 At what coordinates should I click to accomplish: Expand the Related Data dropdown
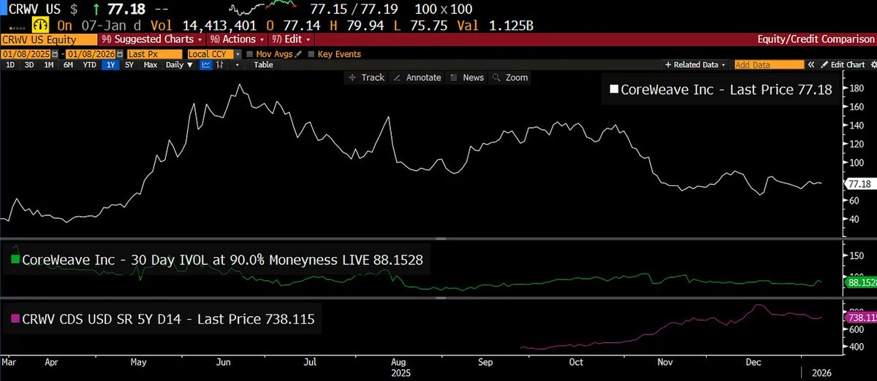tap(699, 65)
